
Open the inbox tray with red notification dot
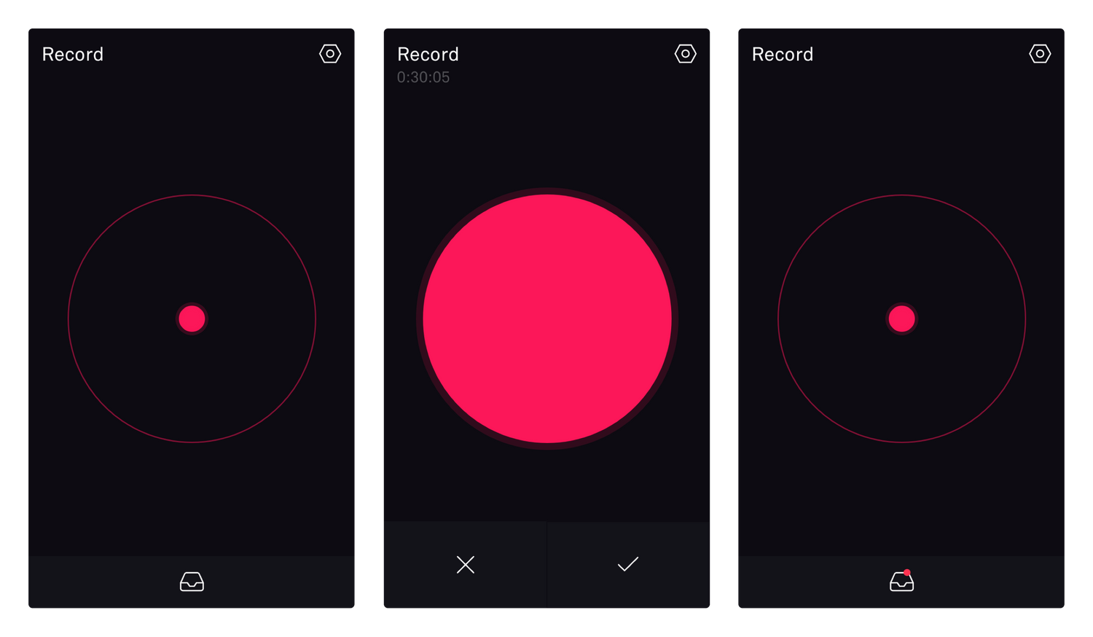[x=901, y=581]
